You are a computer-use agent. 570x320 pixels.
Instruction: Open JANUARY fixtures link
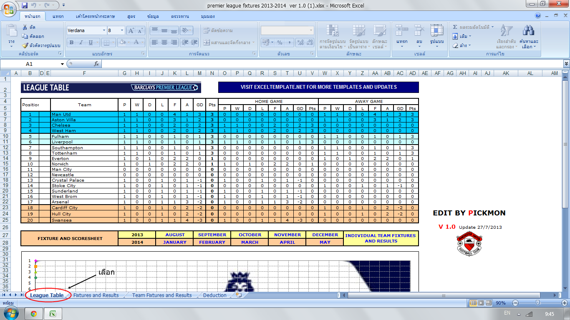pyautogui.click(x=174, y=242)
